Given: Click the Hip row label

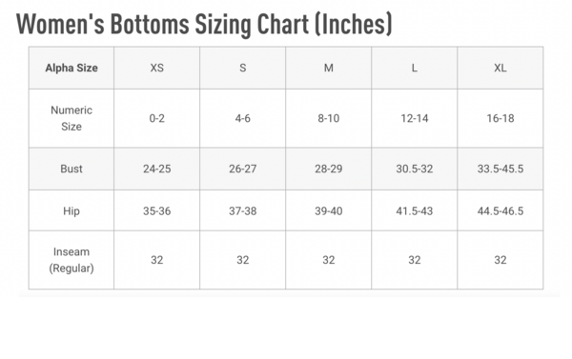Looking at the screenshot, I should tap(71, 211).
